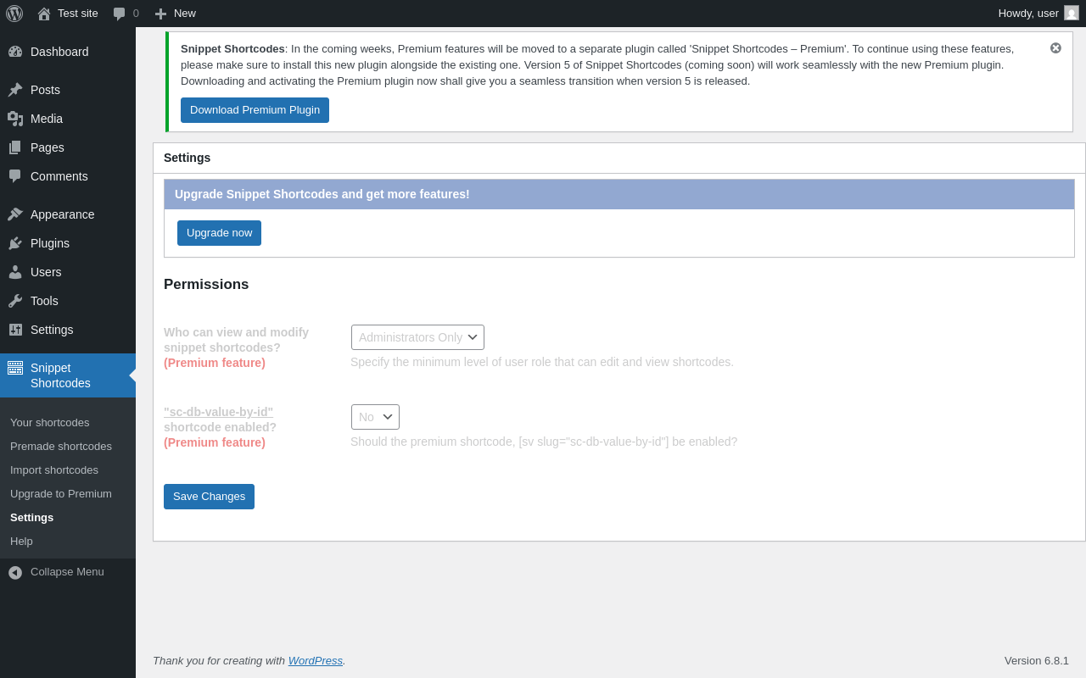Click the Collapse Menu arrow icon
Image resolution: width=1086 pixels, height=678 pixels.
15,572
